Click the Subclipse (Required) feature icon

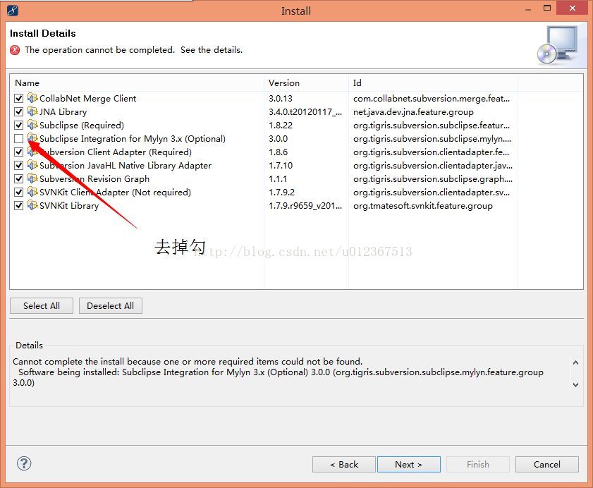click(x=32, y=125)
